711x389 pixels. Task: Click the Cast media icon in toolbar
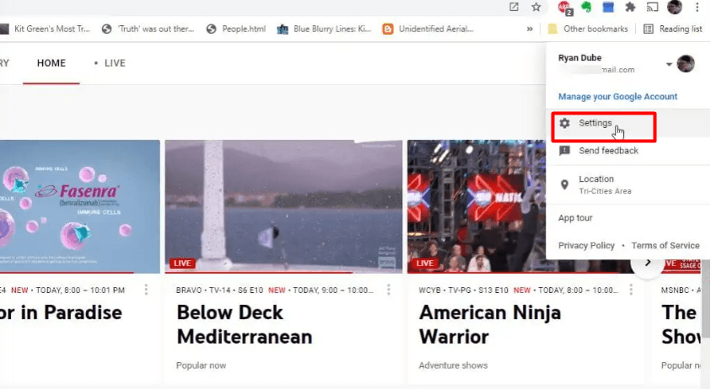(653, 8)
